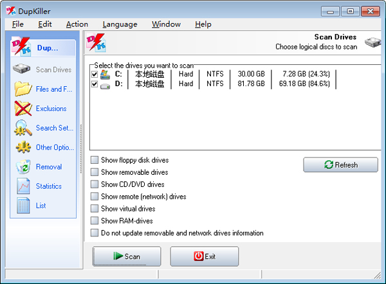Click the 81.78 GB size cell
This screenshot has height=284, width=386.
[x=251, y=84]
